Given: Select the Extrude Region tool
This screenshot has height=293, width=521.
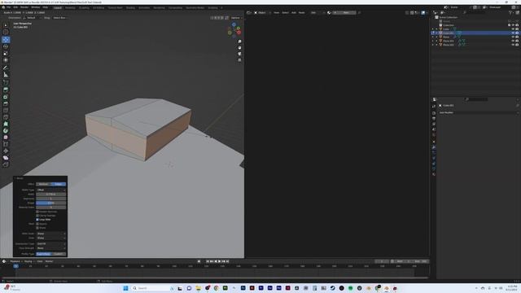Looking at the screenshot, I should (x=6, y=90).
